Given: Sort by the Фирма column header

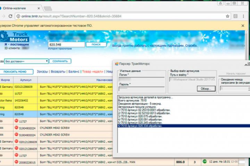Looking at the screenshot, I should 5,80.
